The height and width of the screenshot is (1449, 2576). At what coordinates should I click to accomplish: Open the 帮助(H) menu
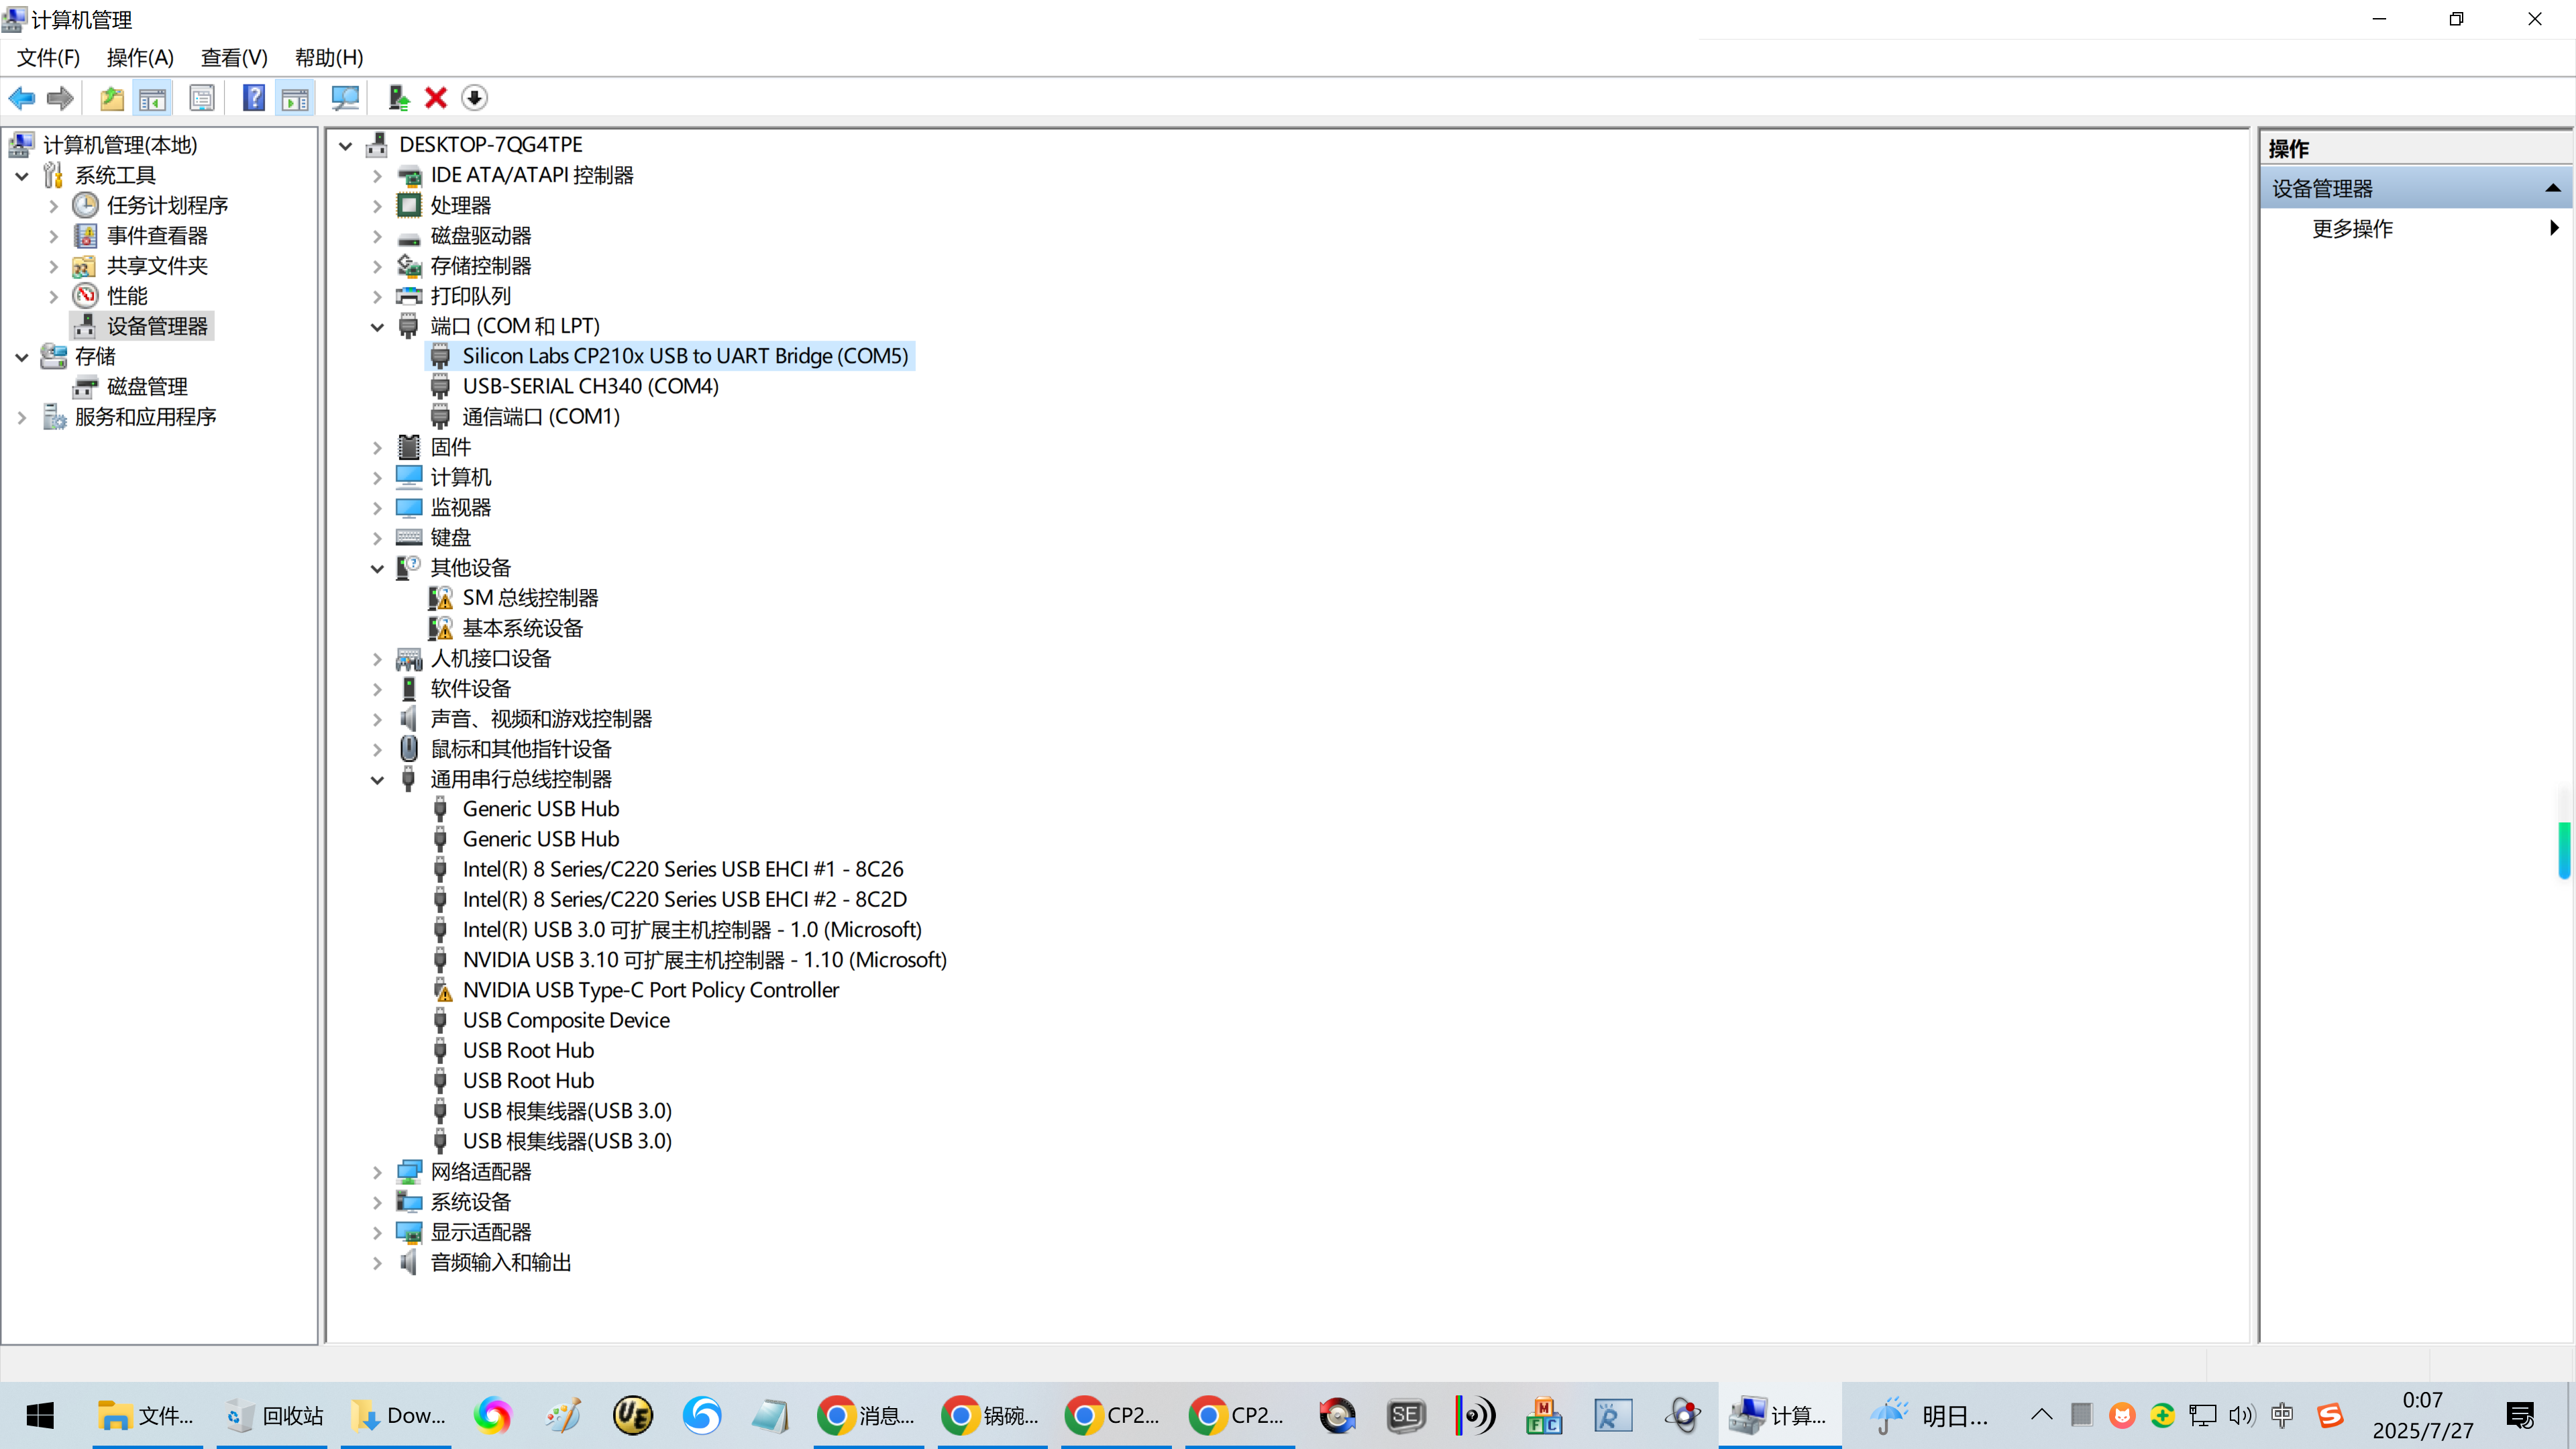click(329, 57)
